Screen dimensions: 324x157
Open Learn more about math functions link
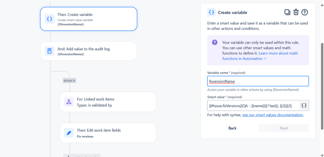(x=260, y=56)
